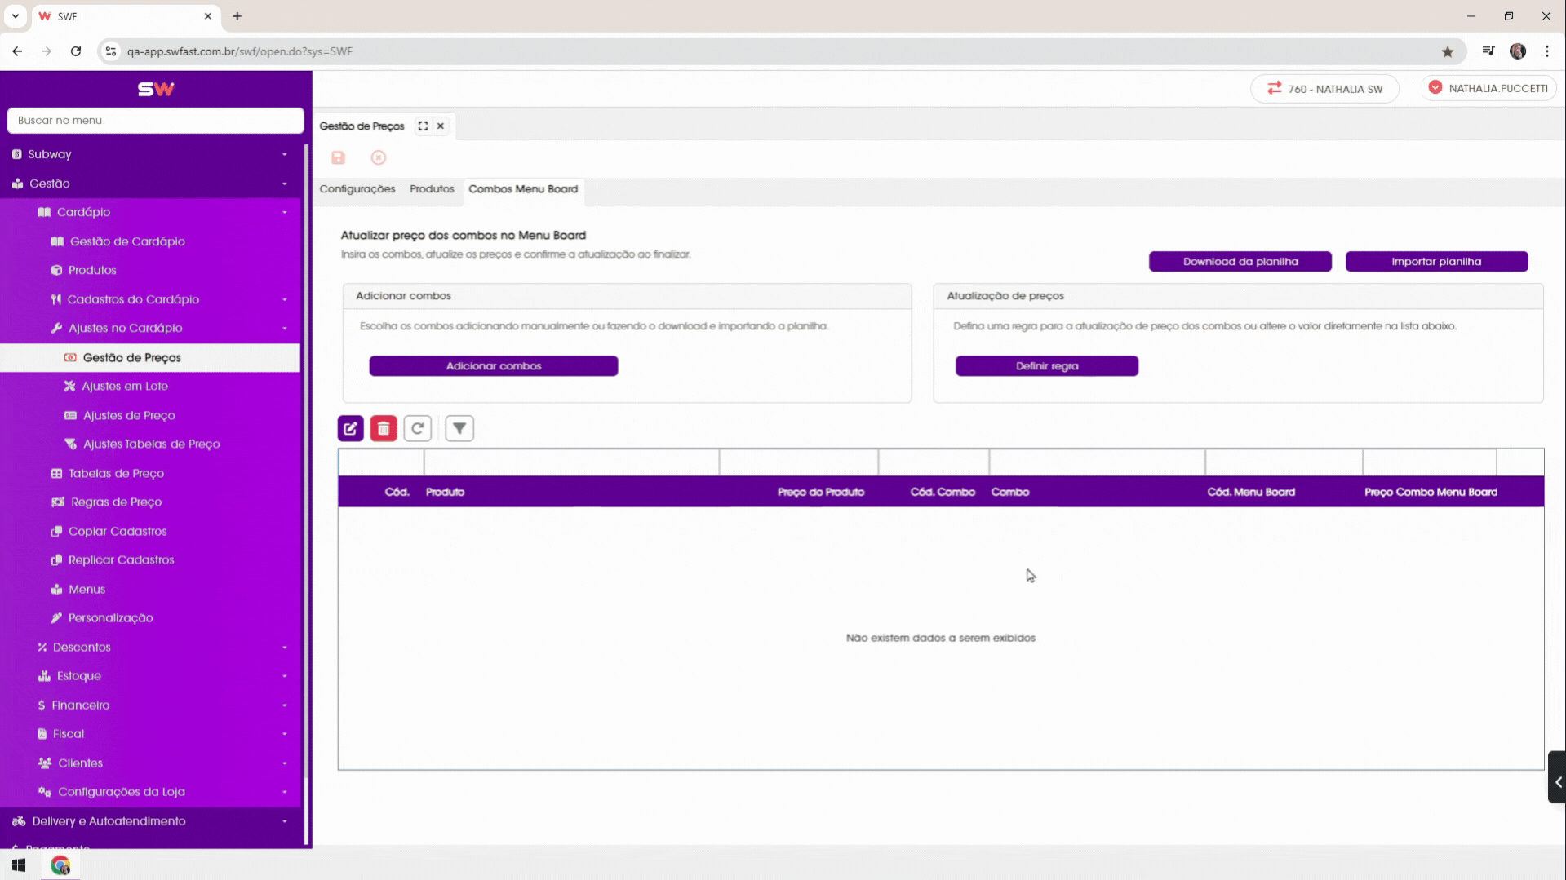Open the NATHALIA.PUCCETTI user menu

pyautogui.click(x=1490, y=88)
